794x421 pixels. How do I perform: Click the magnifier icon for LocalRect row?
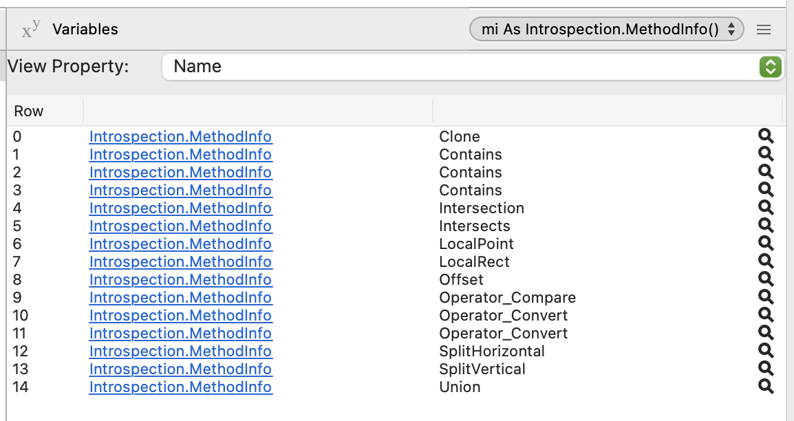[x=766, y=261]
